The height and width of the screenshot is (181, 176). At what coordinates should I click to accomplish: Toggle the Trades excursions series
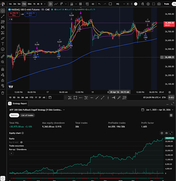(x=17, y=146)
